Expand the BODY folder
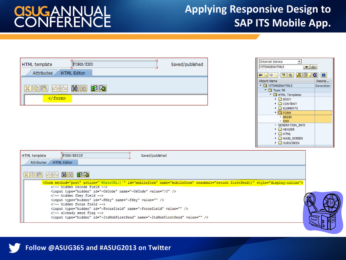This screenshot has height=260, width=346. coord(275,99)
